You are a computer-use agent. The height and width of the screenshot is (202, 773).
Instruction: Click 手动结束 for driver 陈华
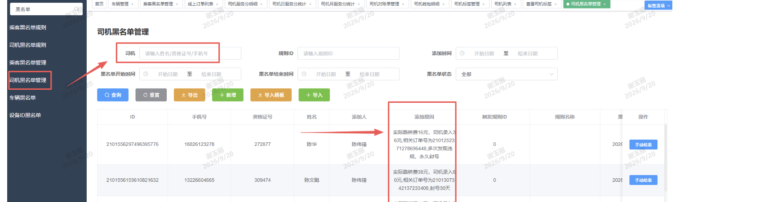[643, 145]
